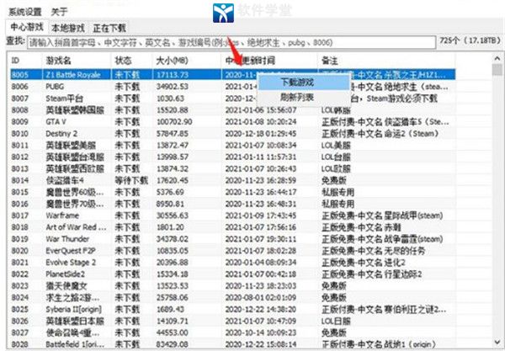Click the 725个 (17.18TB) total count label
The width and height of the screenshot is (505, 351).
[x=470, y=41]
